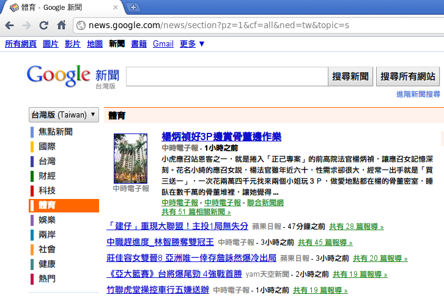Select the 財經 section in sidebar
Image resolution: width=444 pixels, height=300 pixels.
(47, 176)
